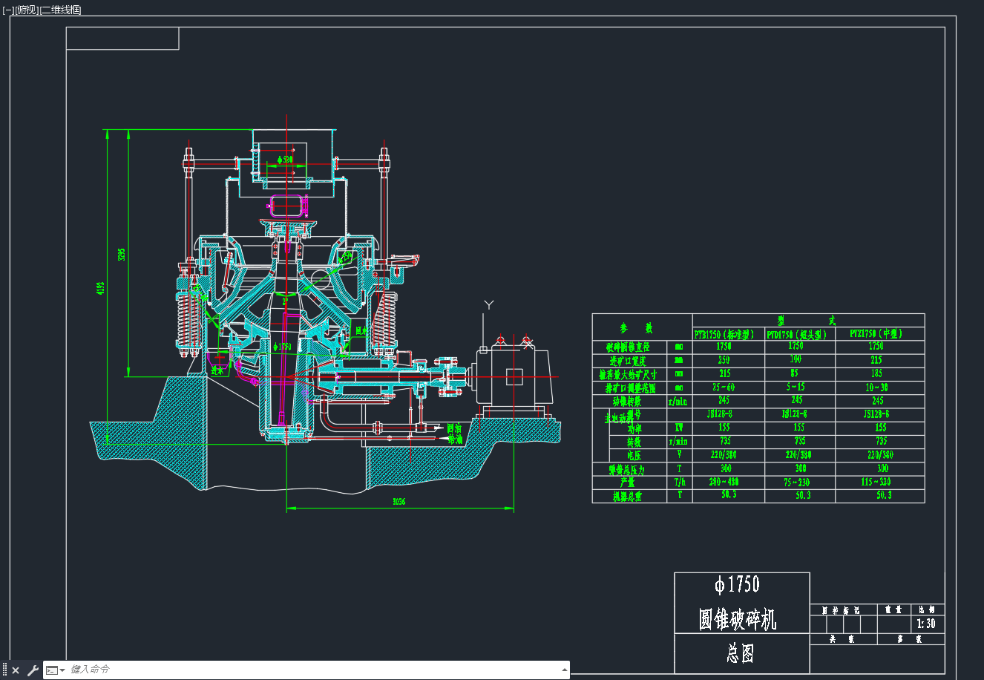
Task: Select the 总图 title block text
Action: click(740, 653)
